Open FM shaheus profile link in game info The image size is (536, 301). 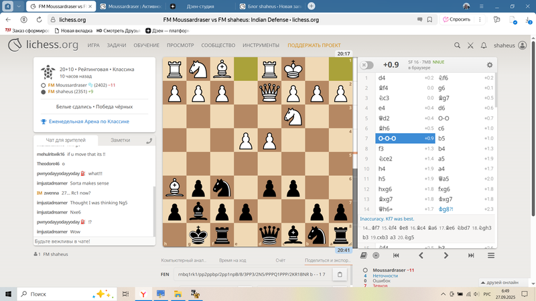(60, 92)
